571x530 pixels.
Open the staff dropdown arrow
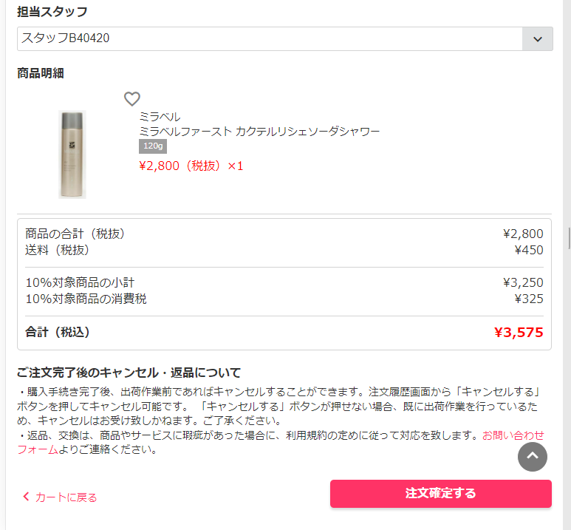(538, 38)
